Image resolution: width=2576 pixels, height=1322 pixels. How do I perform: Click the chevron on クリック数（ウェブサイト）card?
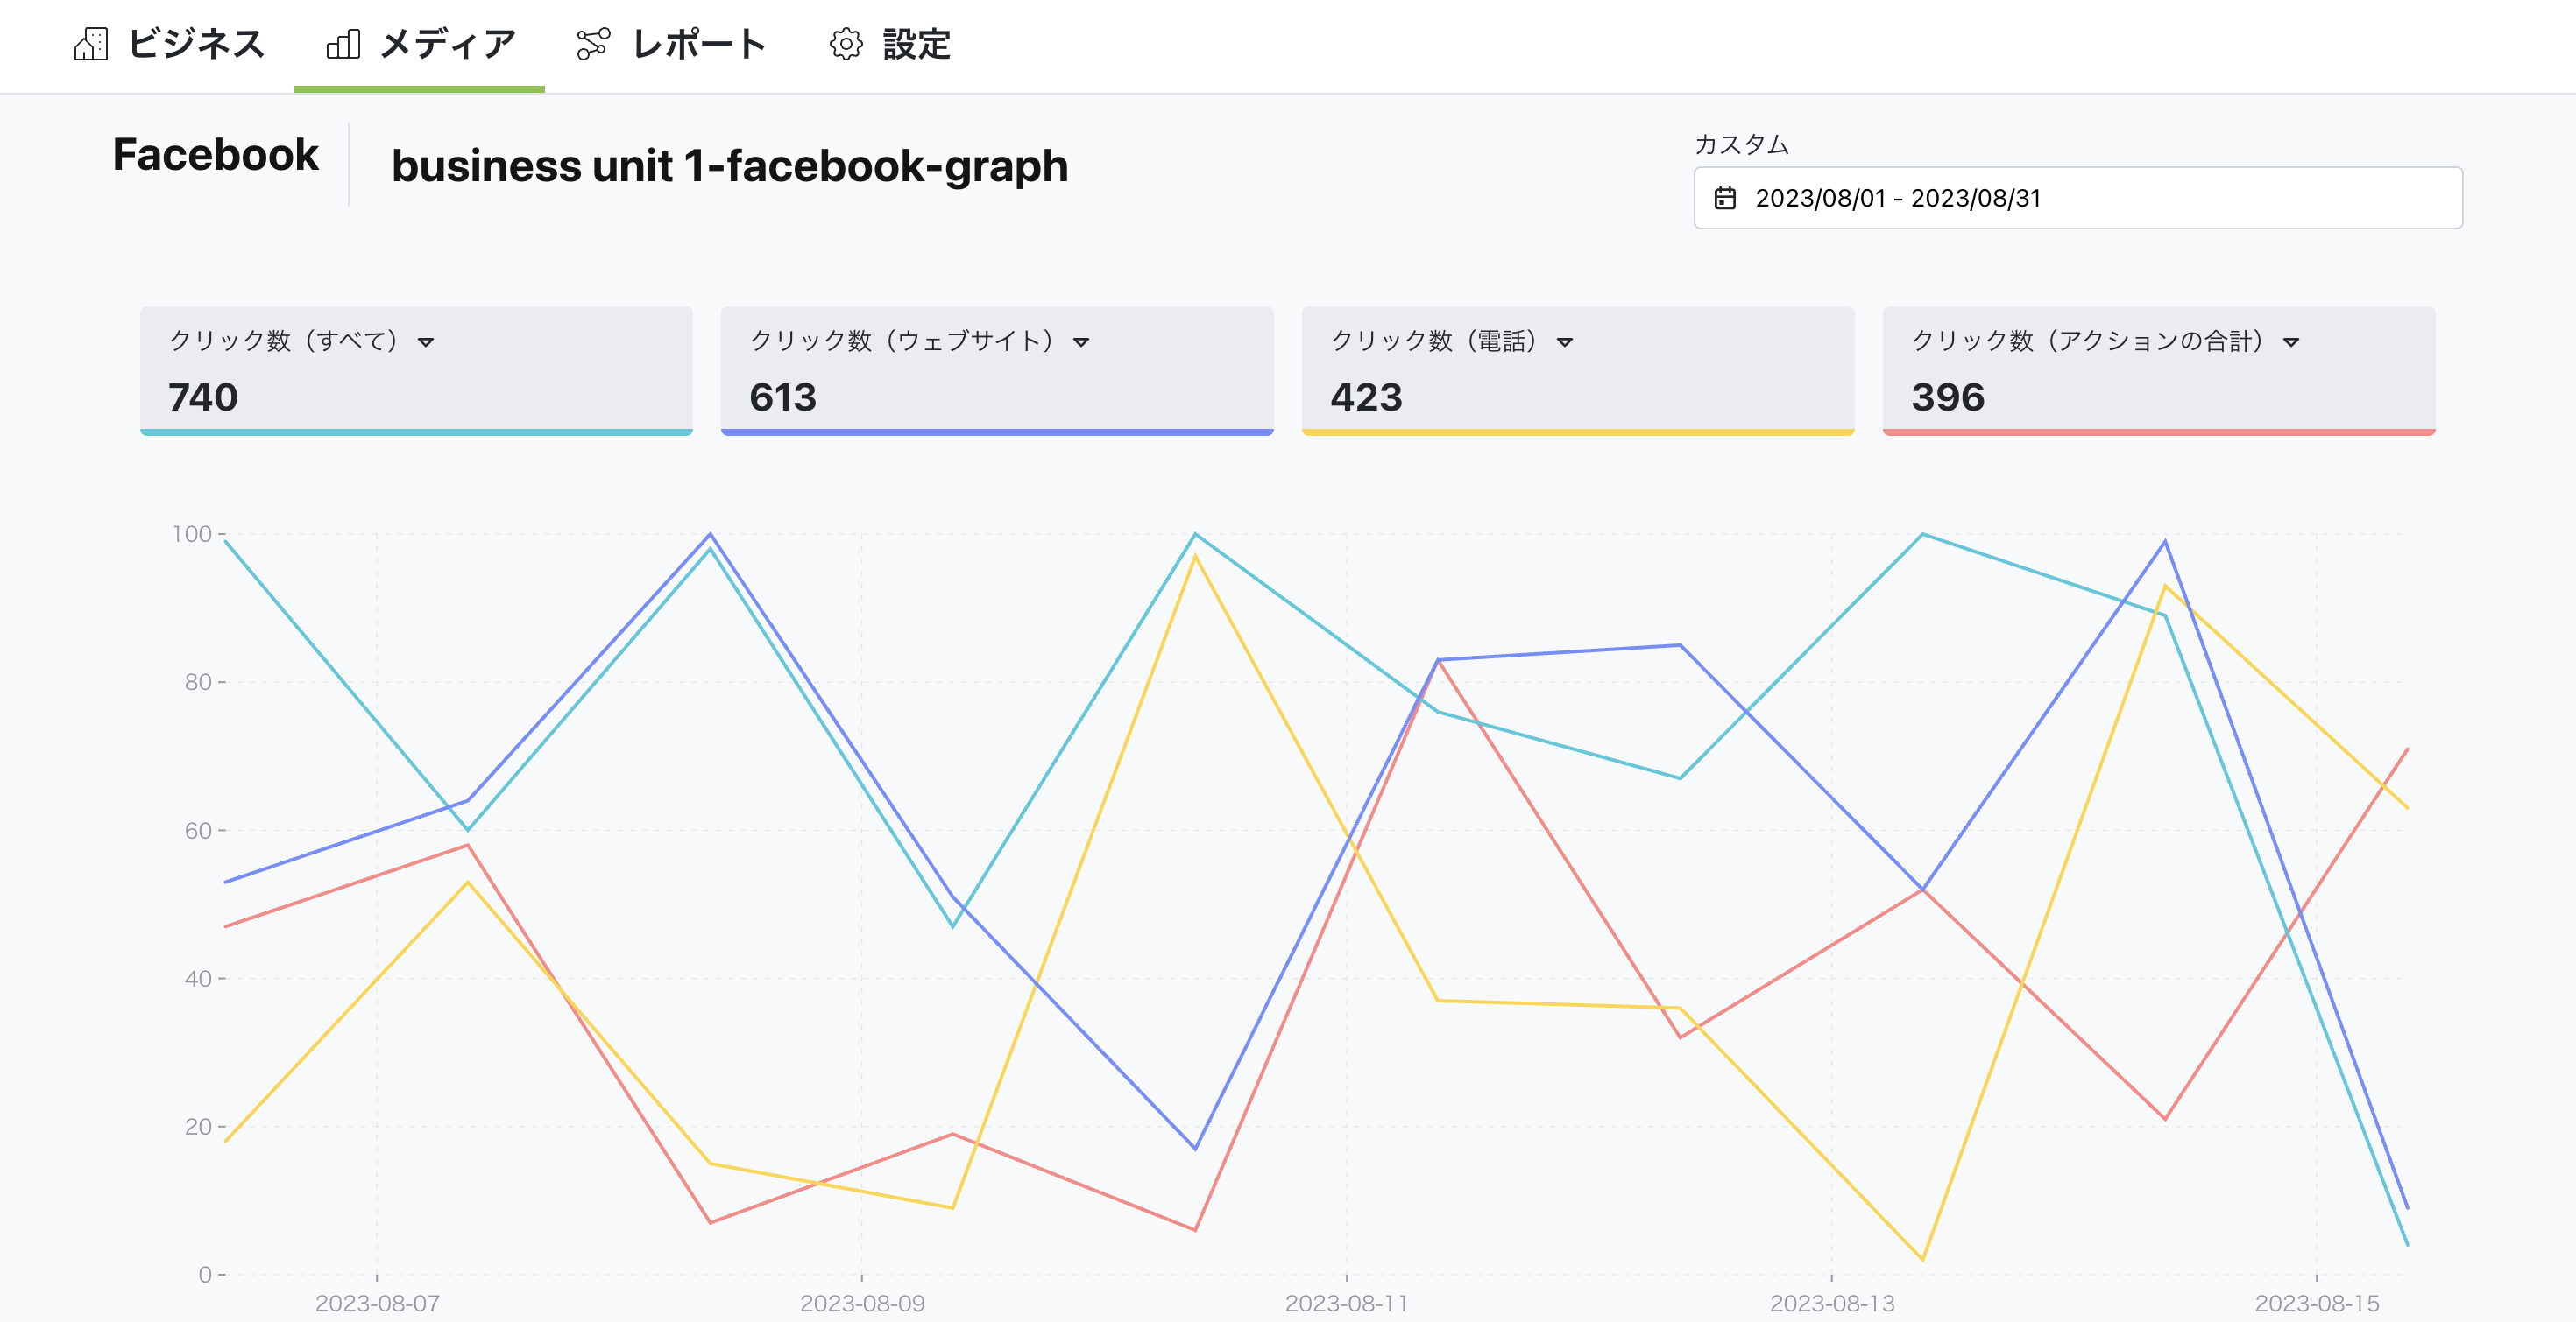point(1080,344)
